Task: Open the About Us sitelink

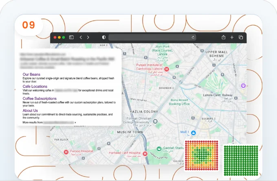Action: tap(30, 110)
